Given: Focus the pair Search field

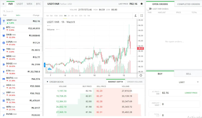Looking at the screenshot, I should tap(21, 11).
